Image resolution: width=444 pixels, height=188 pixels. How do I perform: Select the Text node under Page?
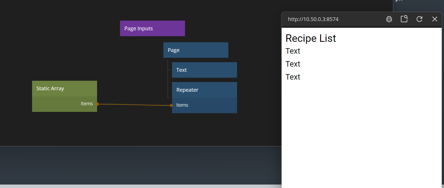tap(204, 70)
